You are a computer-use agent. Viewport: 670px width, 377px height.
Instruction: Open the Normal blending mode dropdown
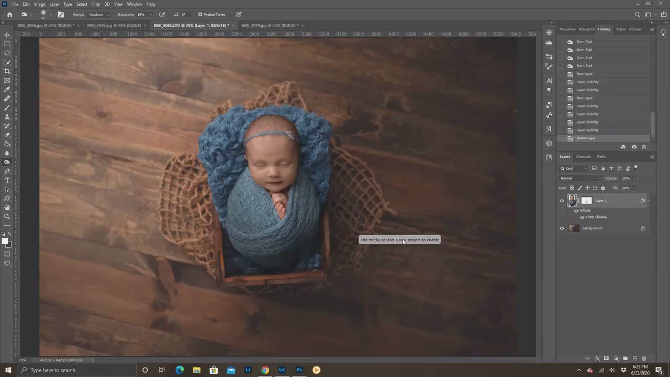pyautogui.click(x=578, y=178)
